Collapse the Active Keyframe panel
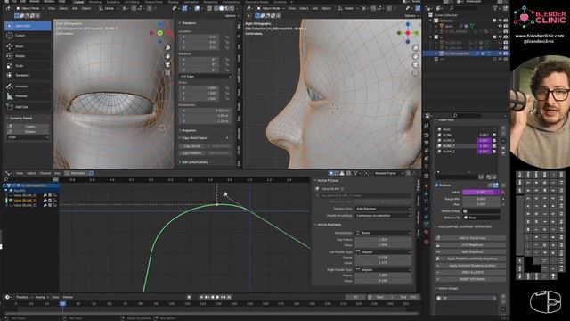Screen dimensions: 570x321 click(x=329, y=225)
